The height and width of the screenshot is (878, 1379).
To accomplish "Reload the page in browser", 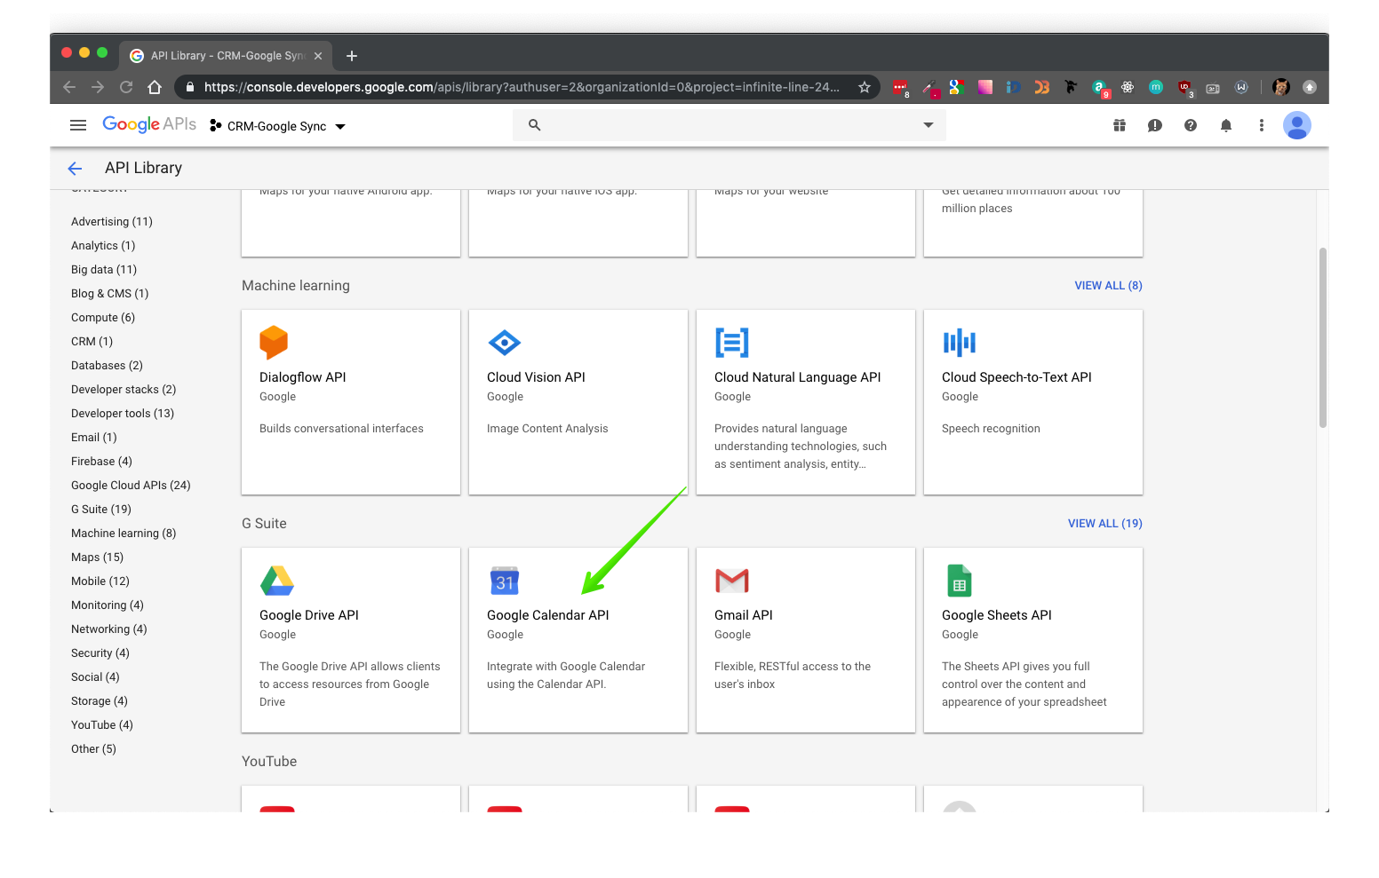I will (x=126, y=87).
